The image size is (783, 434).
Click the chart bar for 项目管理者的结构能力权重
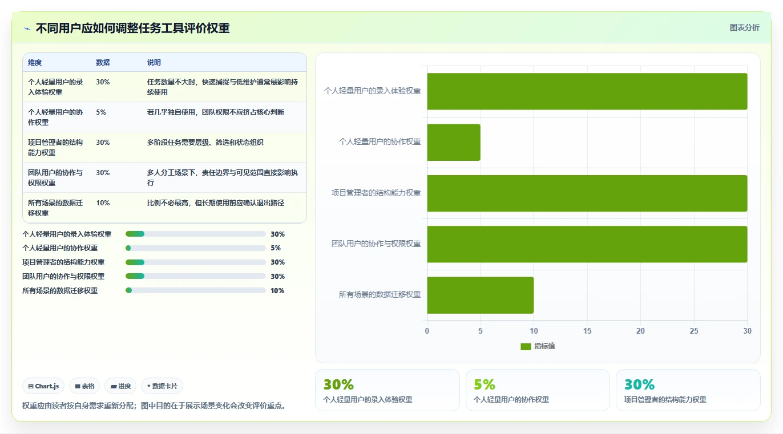(x=587, y=193)
